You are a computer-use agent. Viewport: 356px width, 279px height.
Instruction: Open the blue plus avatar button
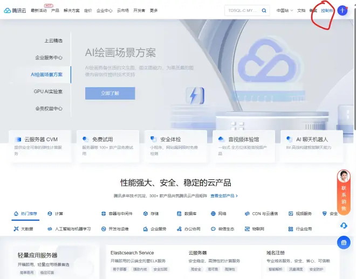pyautogui.click(x=343, y=10)
